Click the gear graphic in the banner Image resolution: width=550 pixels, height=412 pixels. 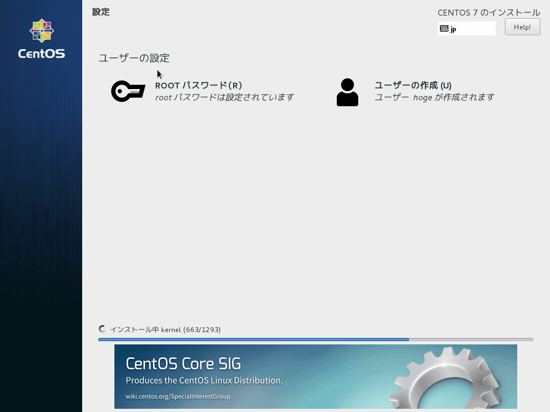tap(446, 381)
